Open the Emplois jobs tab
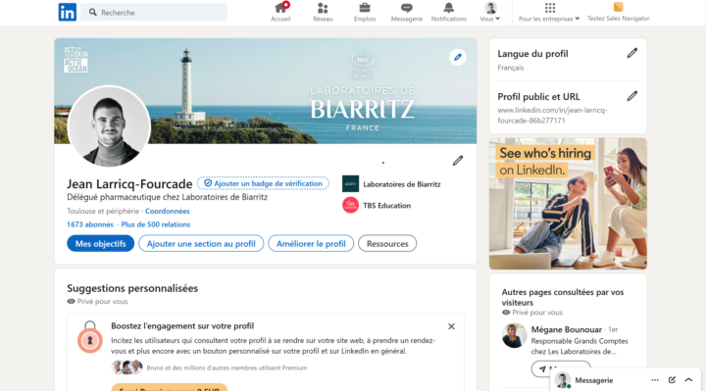Image resolution: width=706 pixels, height=391 pixels. tap(365, 12)
